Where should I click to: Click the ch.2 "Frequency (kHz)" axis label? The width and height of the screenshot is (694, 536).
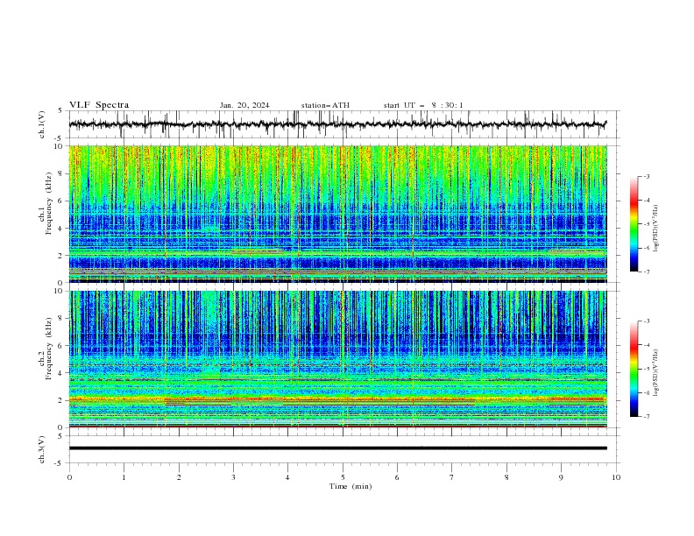click(49, 349)
